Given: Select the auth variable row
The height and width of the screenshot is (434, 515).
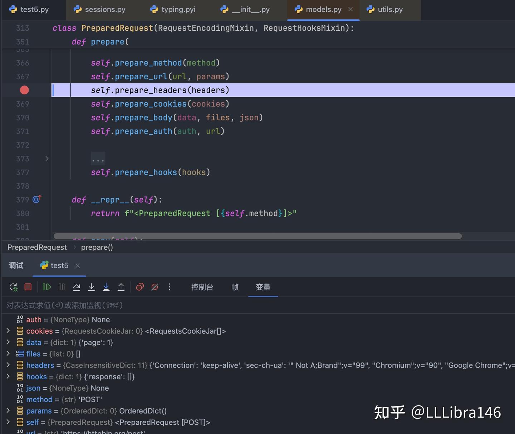Looking at the screenshot, I should [258, 320].
